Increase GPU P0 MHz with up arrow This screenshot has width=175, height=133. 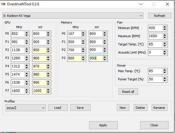(x=27, y=33)
